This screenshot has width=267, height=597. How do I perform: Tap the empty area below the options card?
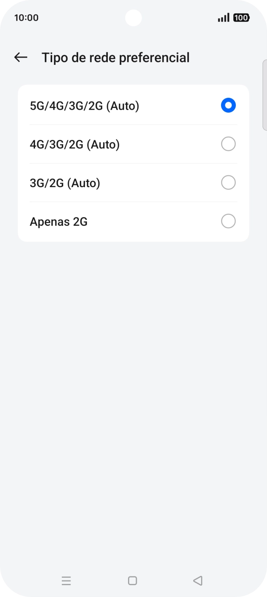[133, 373]
